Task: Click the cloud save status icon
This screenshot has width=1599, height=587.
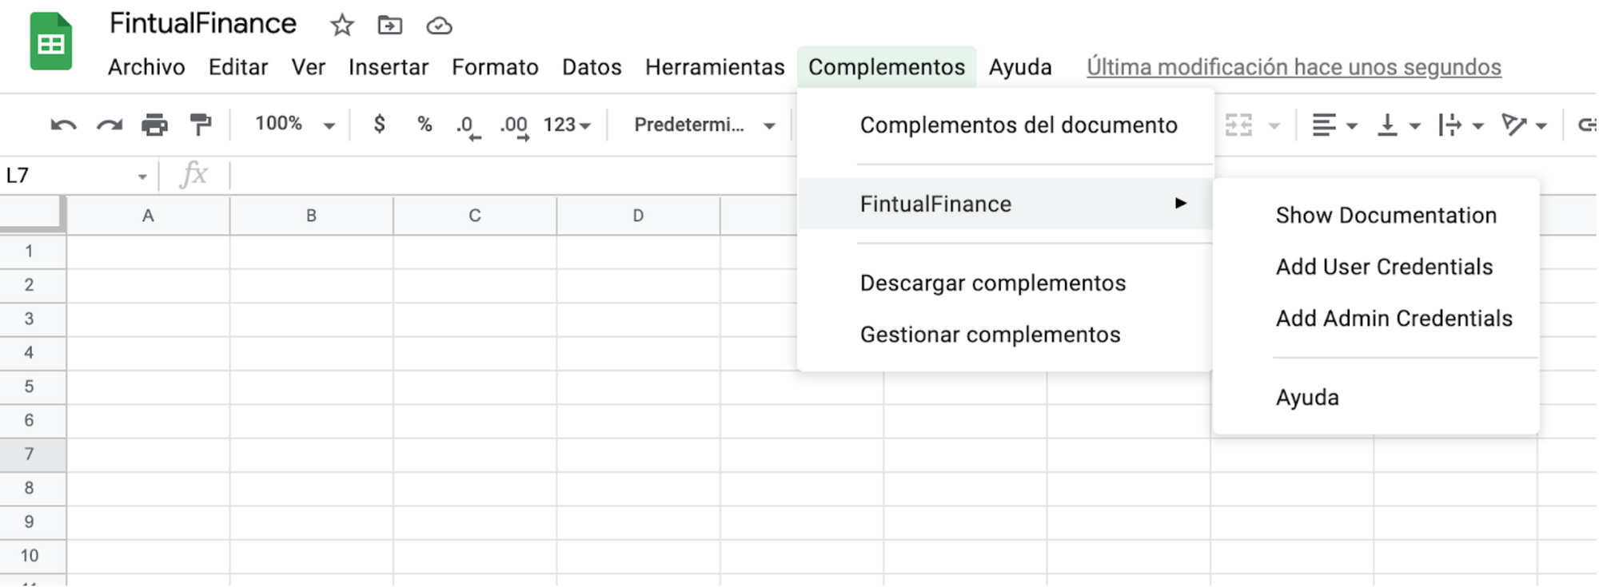Action: click(439, 26)
